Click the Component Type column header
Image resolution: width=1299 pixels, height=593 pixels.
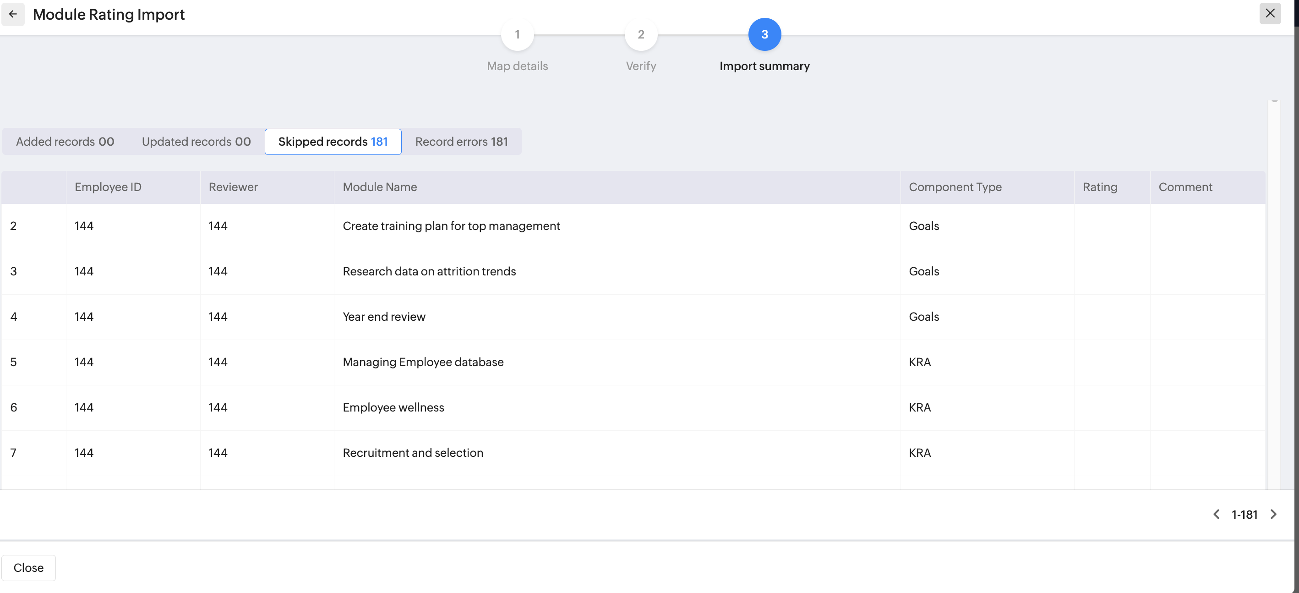point(955,187)
